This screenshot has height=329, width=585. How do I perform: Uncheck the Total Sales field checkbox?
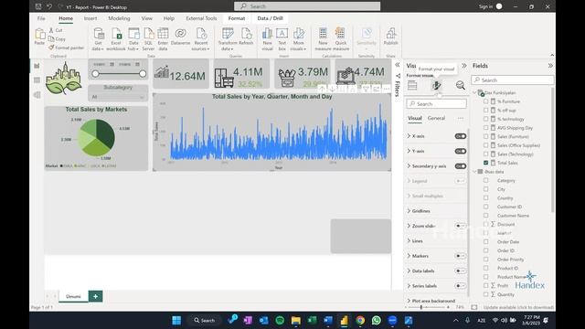click(x=485, y=163)
